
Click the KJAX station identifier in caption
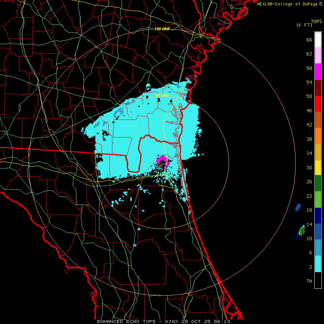[x=172, y=321]
